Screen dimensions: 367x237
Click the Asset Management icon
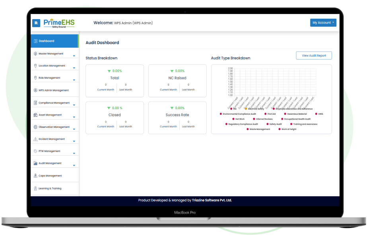coord(35,115)
